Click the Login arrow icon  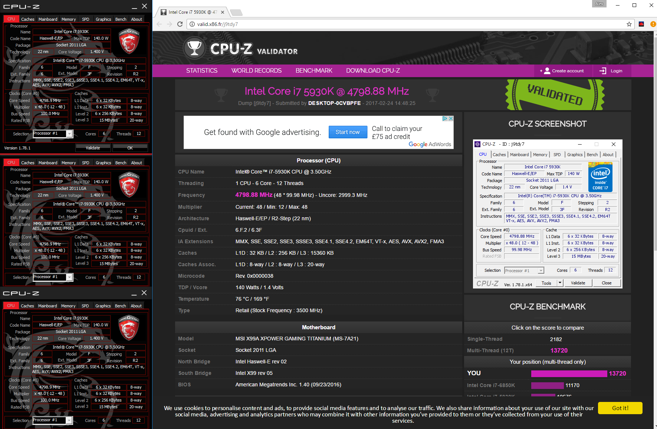[603, 71]
